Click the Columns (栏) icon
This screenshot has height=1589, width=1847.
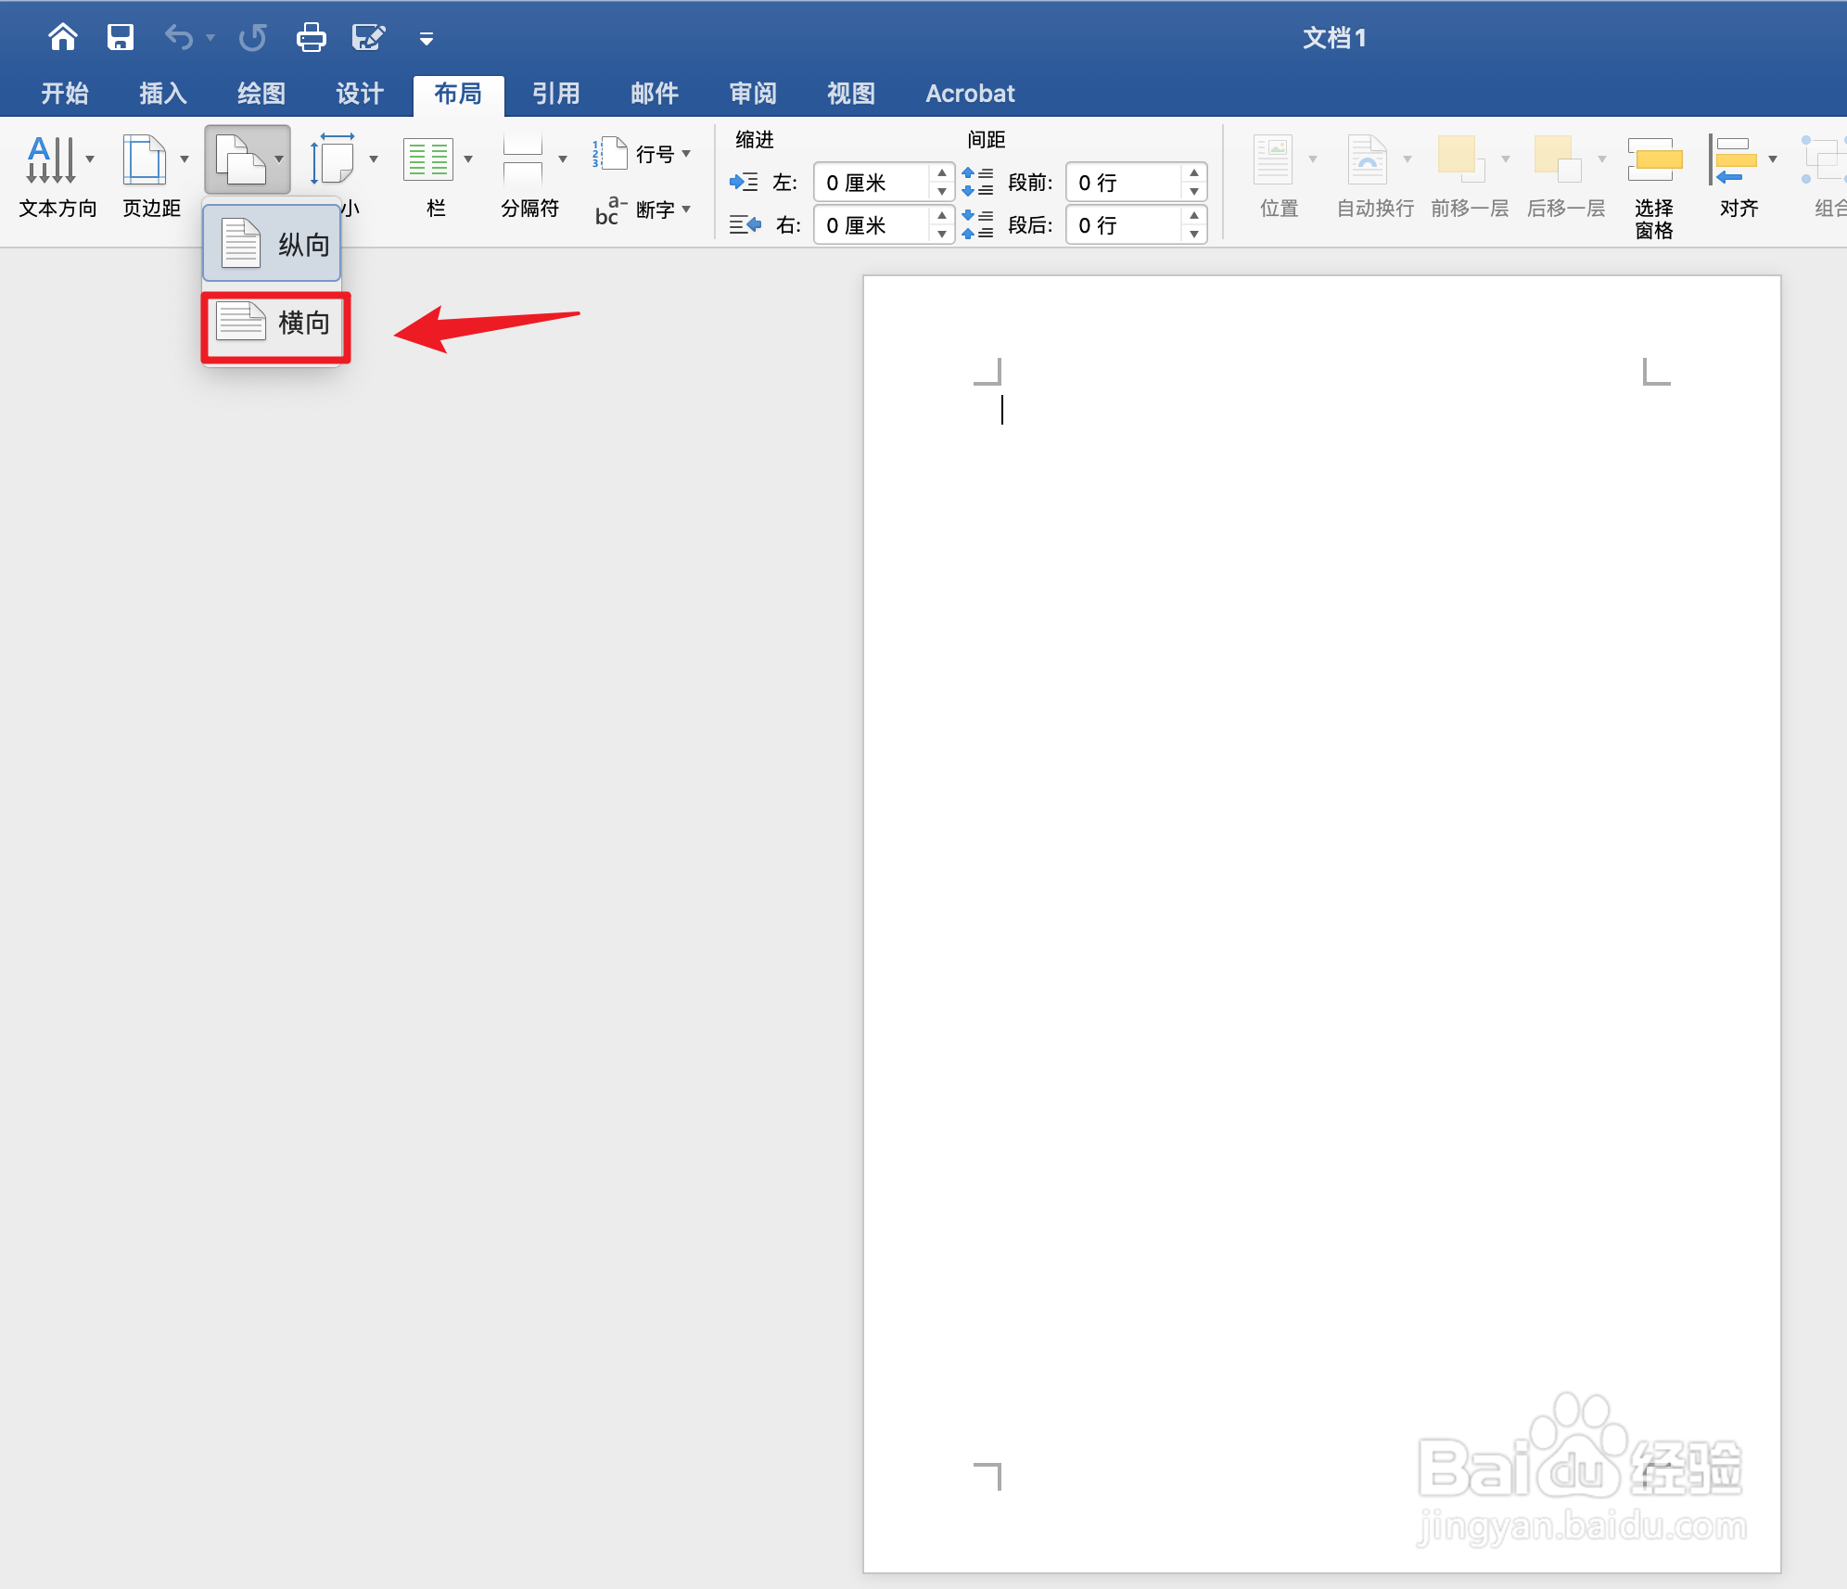click(x=428, y=160)
